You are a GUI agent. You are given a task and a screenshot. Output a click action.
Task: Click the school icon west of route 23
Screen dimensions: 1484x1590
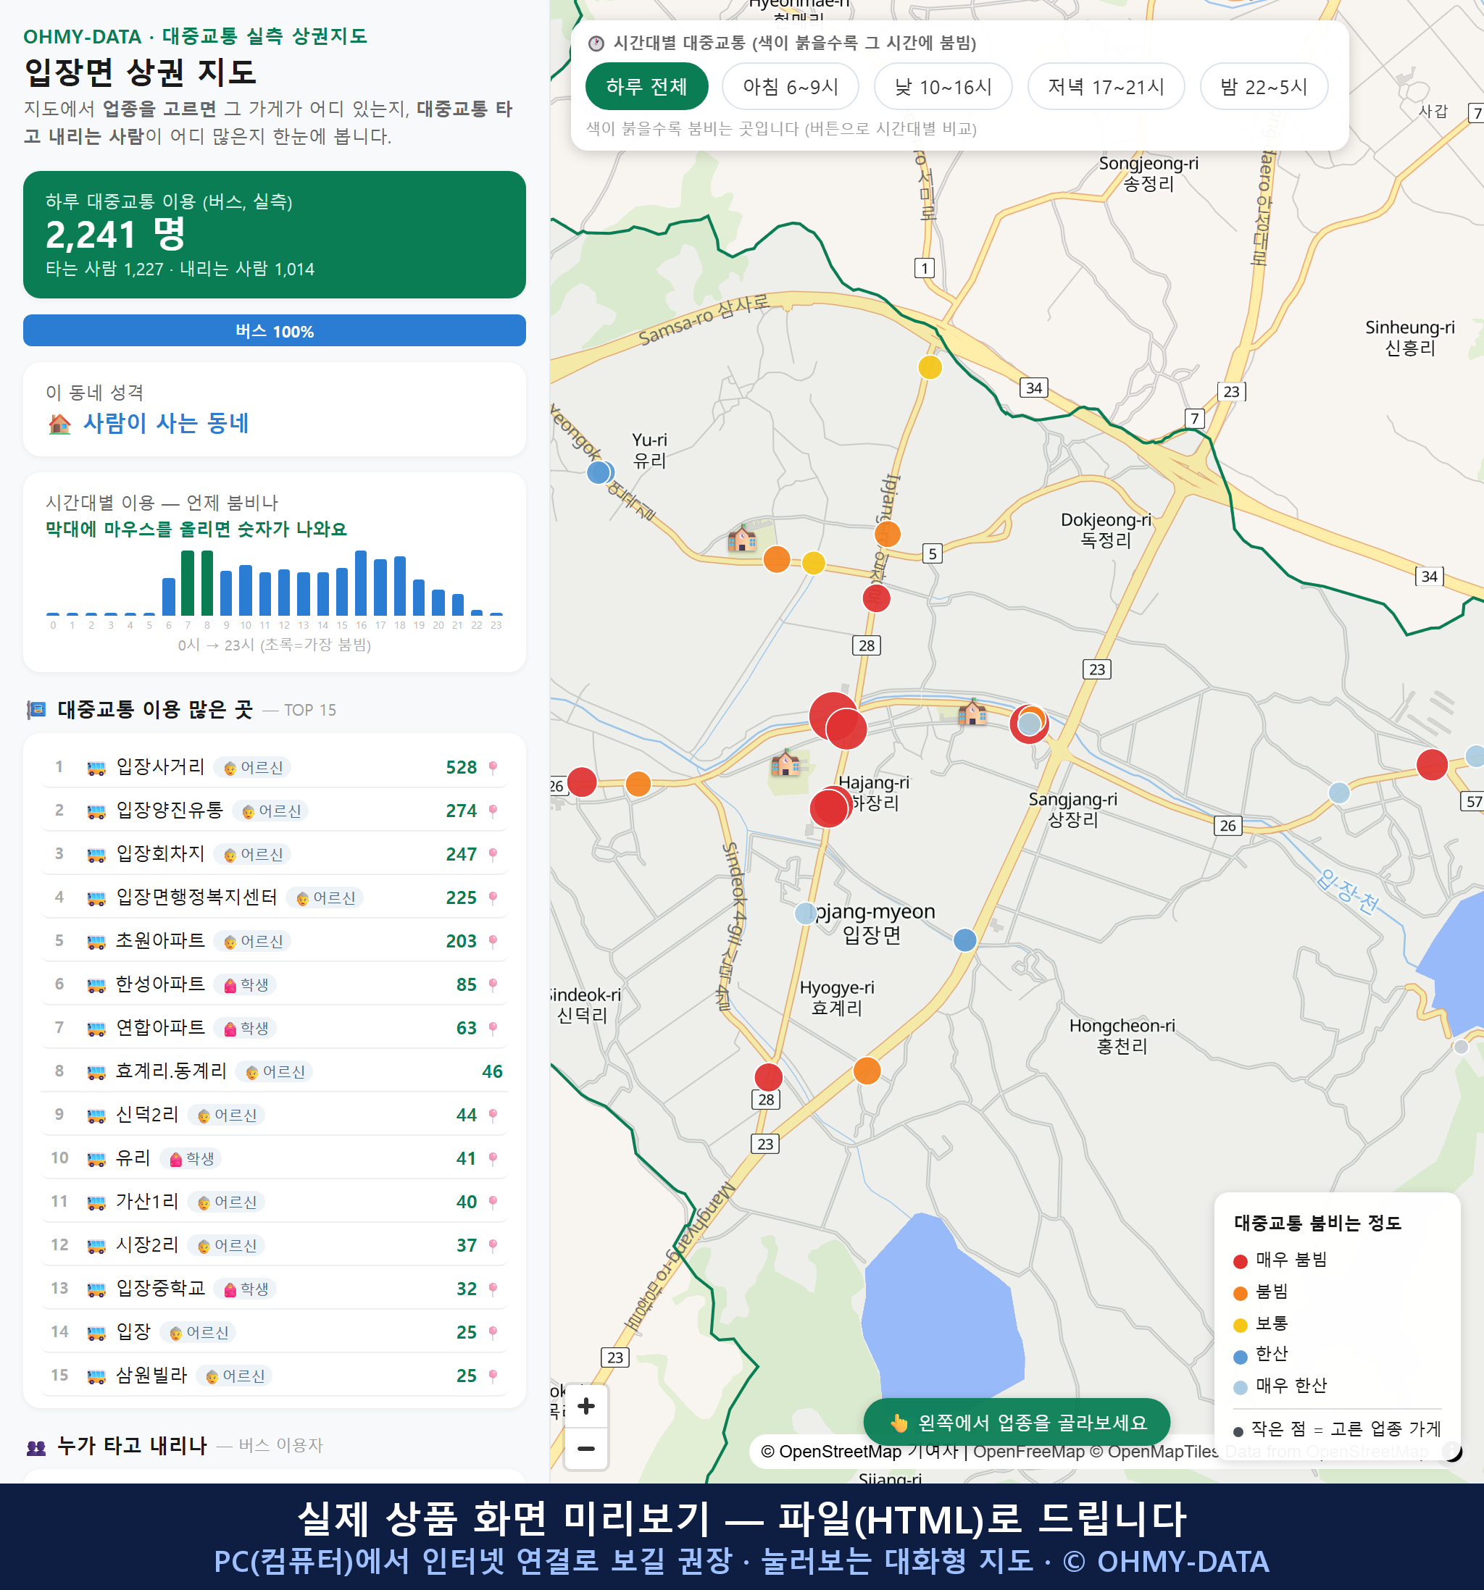[972, 711]
